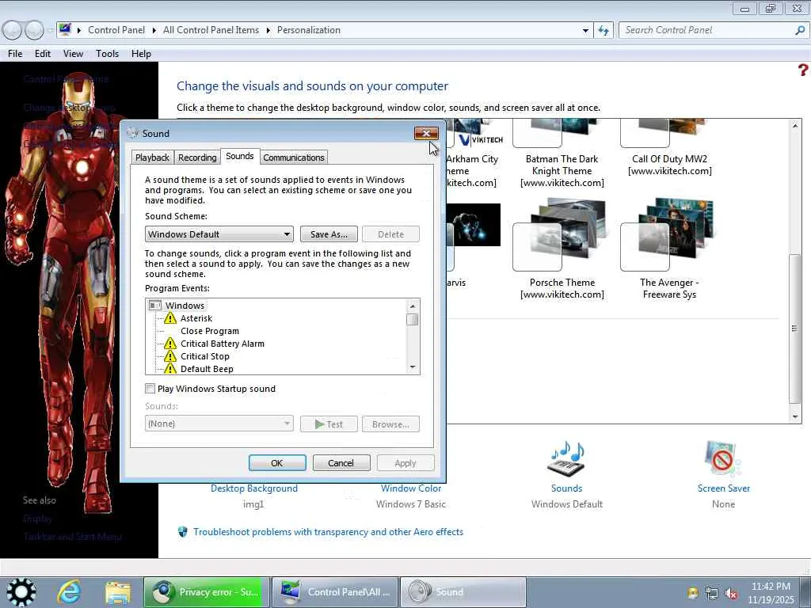Open the Screen Saver icon

723,459
